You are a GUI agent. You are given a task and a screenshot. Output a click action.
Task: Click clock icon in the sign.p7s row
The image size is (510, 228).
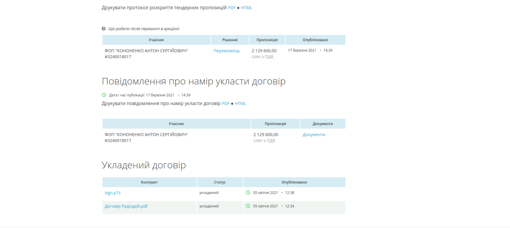(248, 193)
